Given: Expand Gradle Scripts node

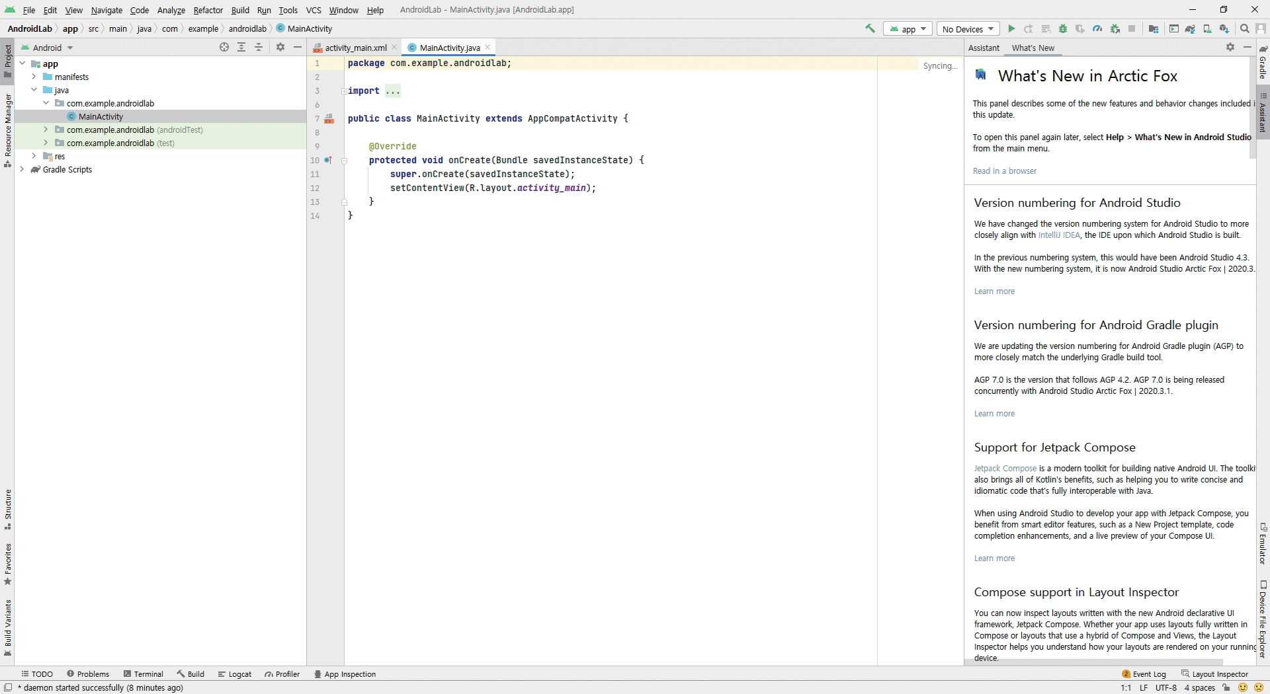Looking at the screenshot, I should click(22, 169).
